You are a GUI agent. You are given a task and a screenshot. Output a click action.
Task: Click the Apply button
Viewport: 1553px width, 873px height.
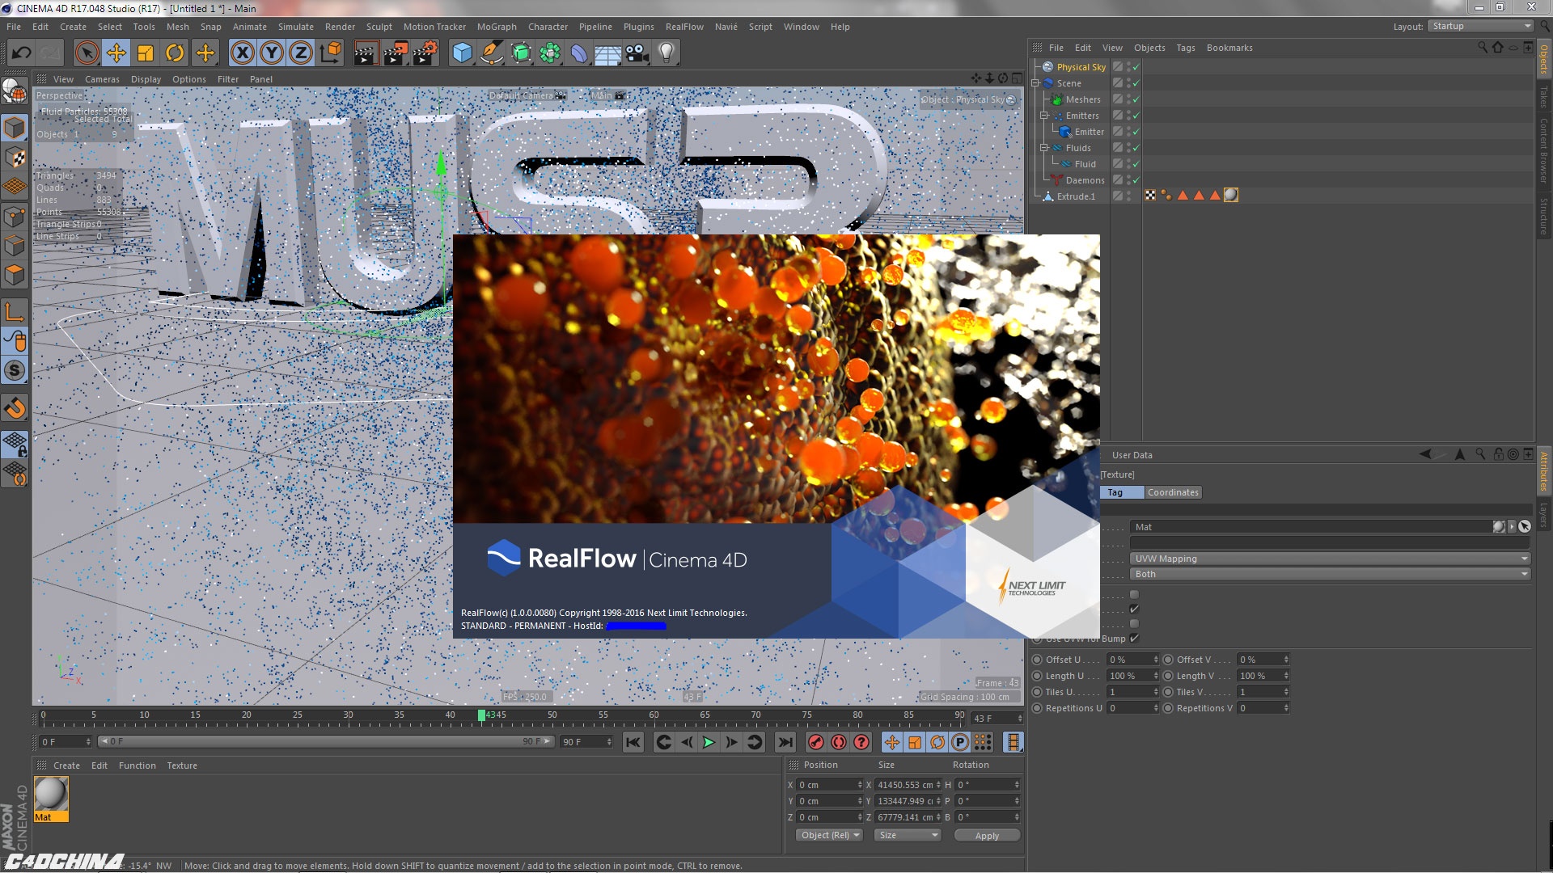click(987, 835)
